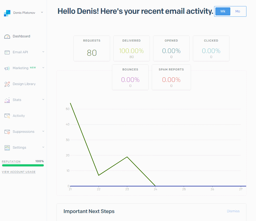256x221 pixels.
Task: Click the Marketing megaphone icon
Action: (x=7, y=68)
